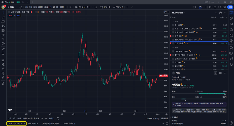Open the インジケーター indicators dialog

(x=83, y=7)
